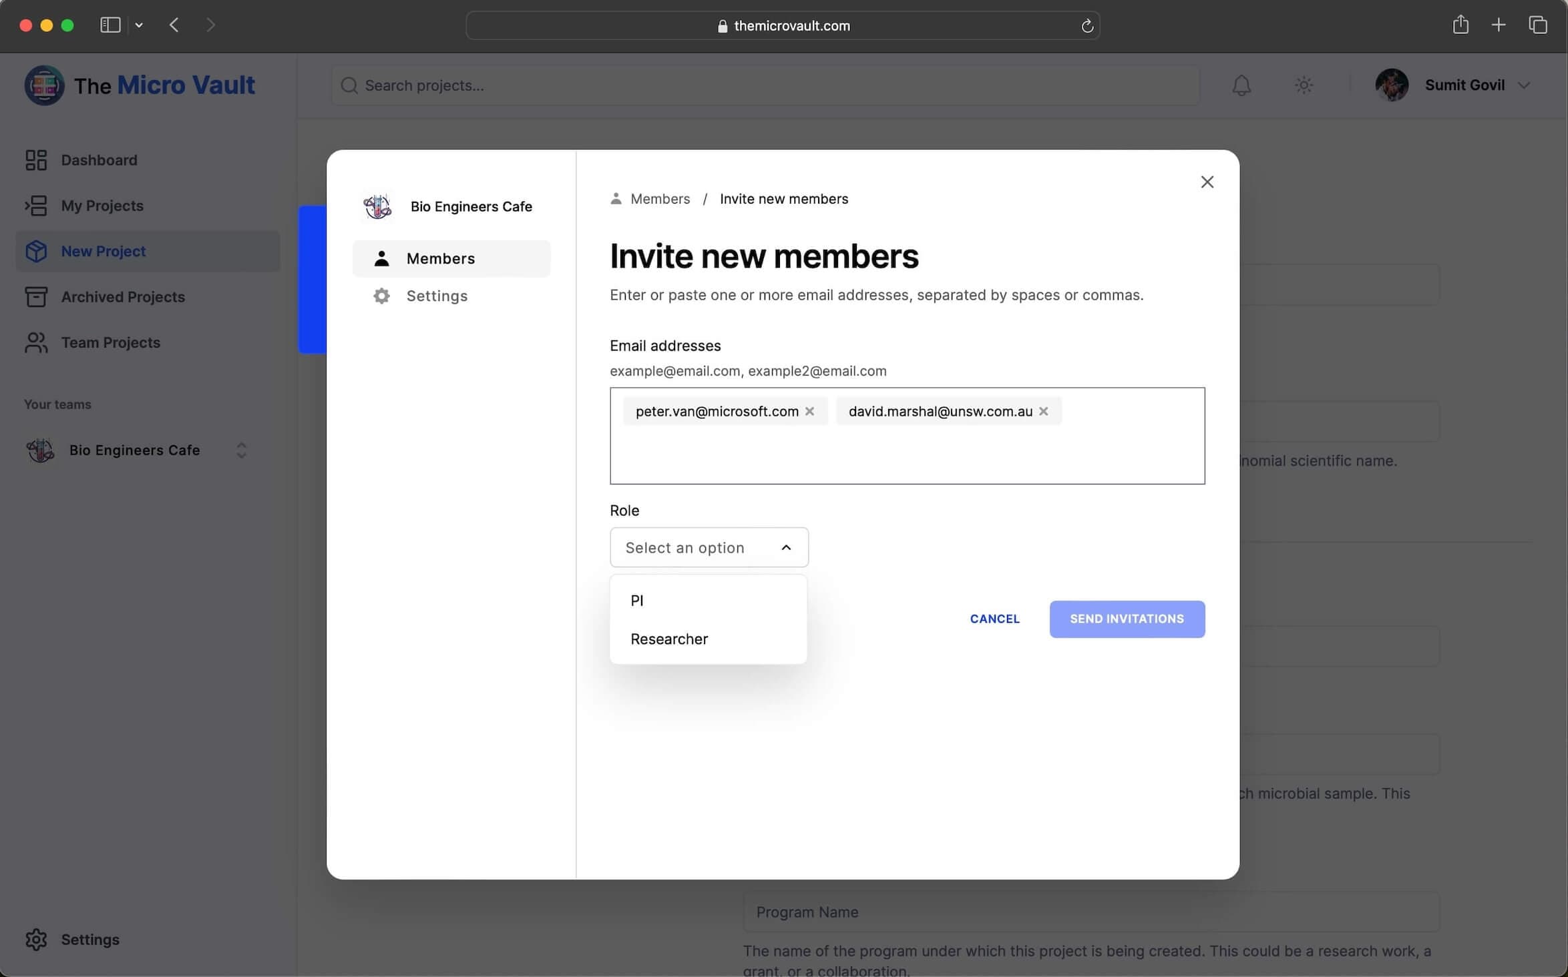
Task: Open the Settings tab in the dialog
Action: pos(437,296)
